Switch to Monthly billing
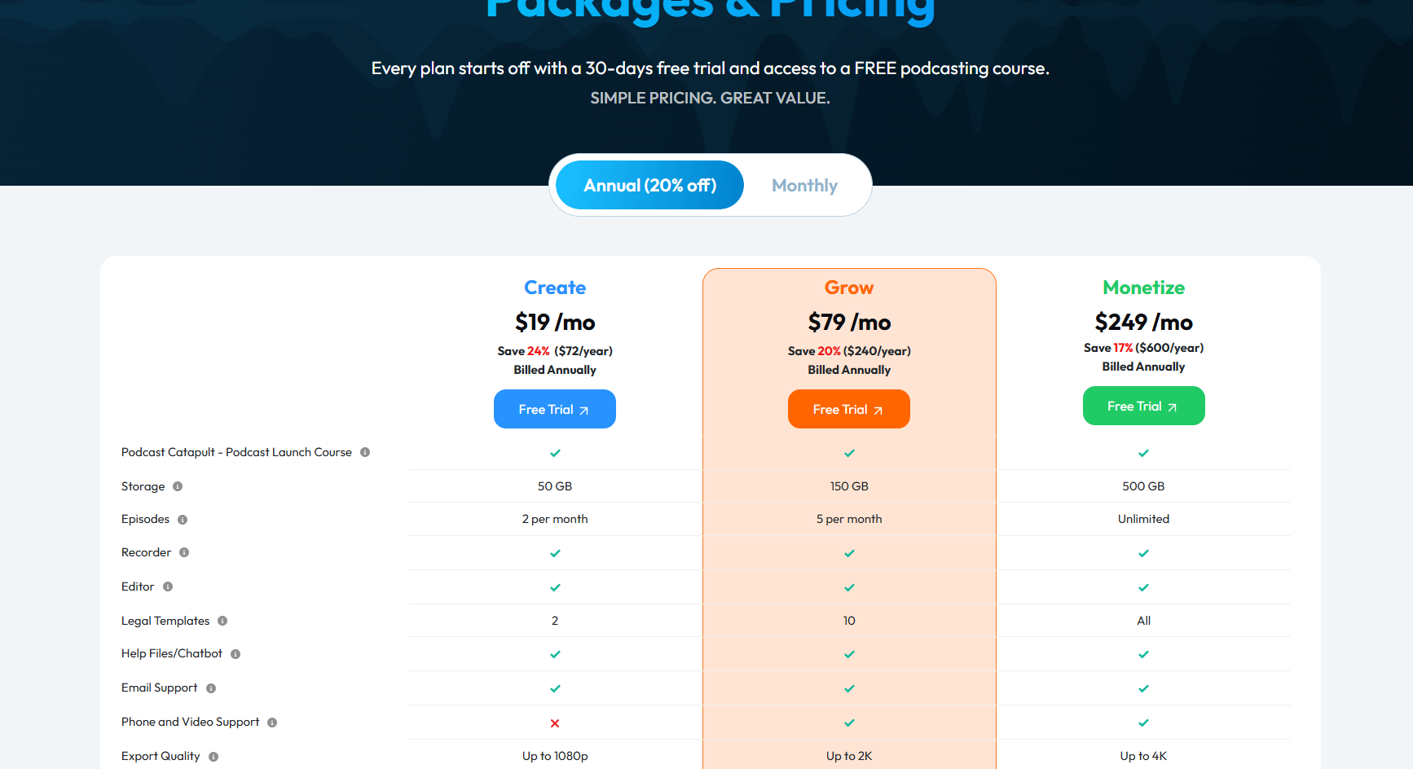The height and width of the screenshot is (769, 1413). [x=804, y=186]
